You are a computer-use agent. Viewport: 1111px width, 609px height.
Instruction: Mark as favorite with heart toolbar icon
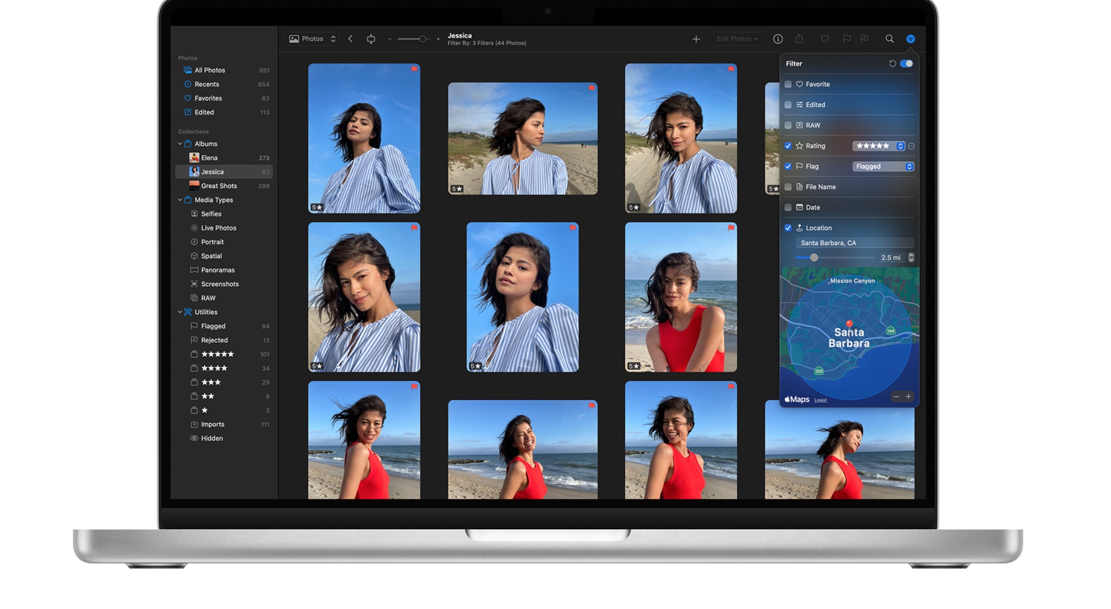(x=825, y=39)
